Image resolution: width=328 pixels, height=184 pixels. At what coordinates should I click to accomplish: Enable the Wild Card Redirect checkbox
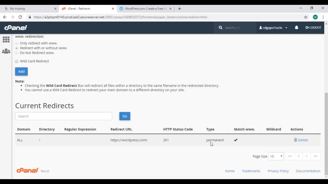(x=17, y=61)
